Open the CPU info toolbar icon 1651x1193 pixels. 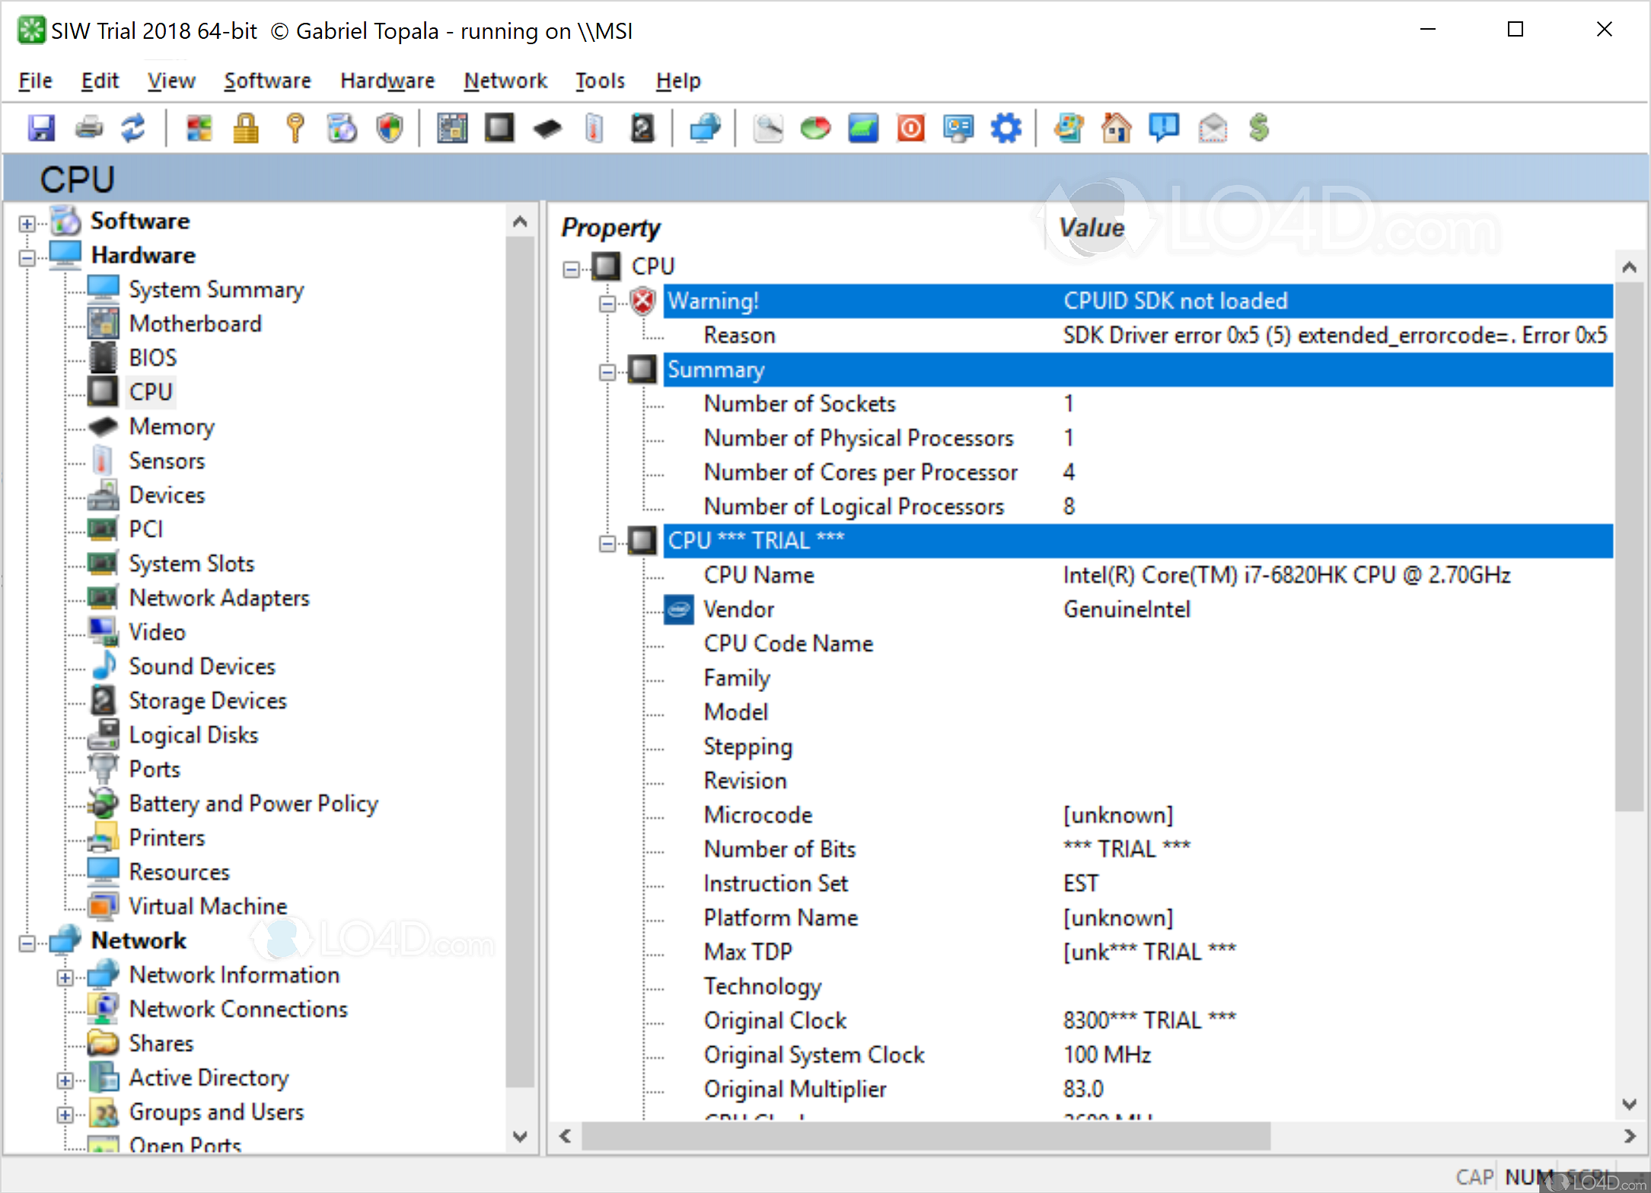[499, 128]
